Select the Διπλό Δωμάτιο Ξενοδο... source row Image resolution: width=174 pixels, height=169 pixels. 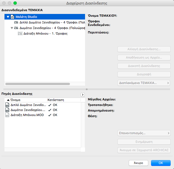pos(43,105)
